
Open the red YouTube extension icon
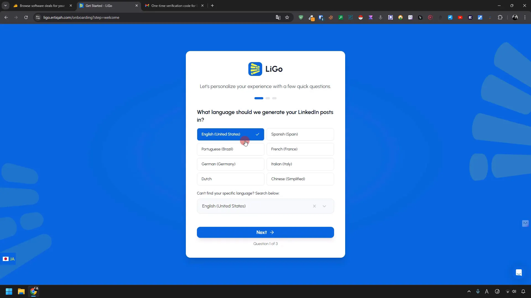coord(460,17)
